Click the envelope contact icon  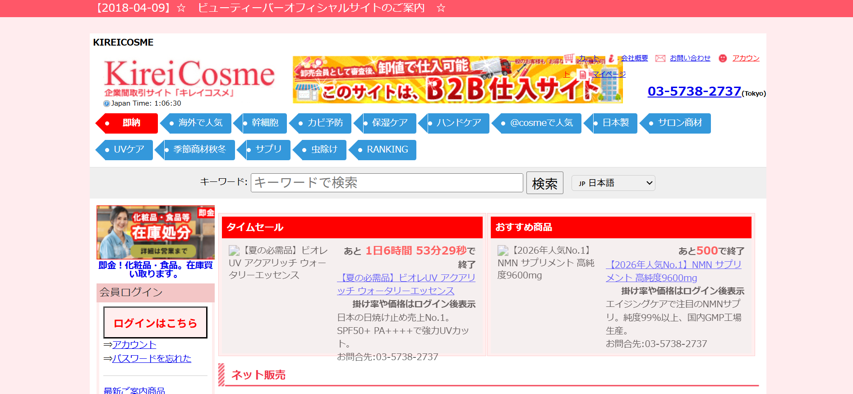coord(660,58)
